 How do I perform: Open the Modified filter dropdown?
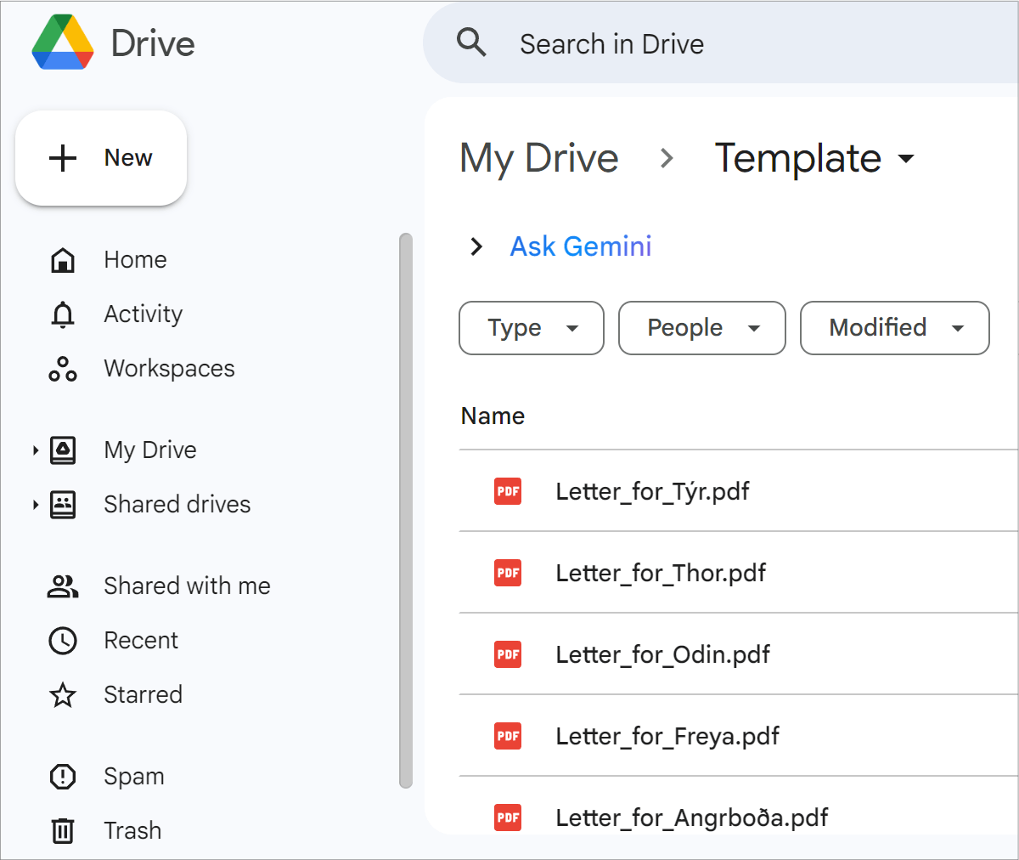coord(895,328)
